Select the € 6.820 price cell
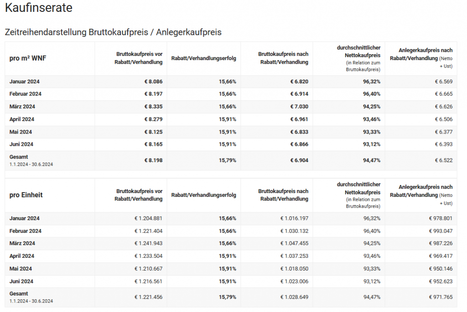The height and width of the screenshot is (312, 467). pos(299,82)
